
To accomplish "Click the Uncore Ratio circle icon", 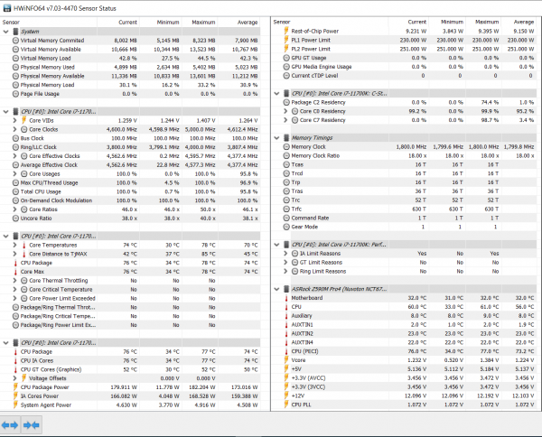I will click(x=15, y=218).
